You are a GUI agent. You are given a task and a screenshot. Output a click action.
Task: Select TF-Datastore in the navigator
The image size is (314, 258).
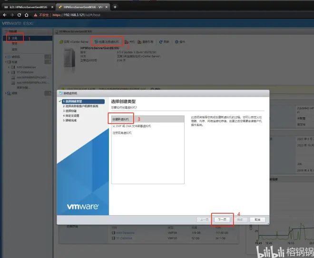(x=25, y=72)
